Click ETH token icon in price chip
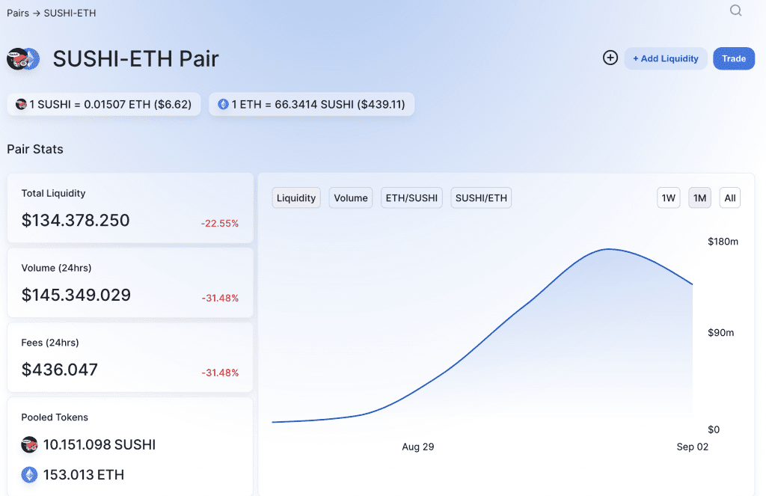This screenshot has width=766, height=496. [223, 104]
